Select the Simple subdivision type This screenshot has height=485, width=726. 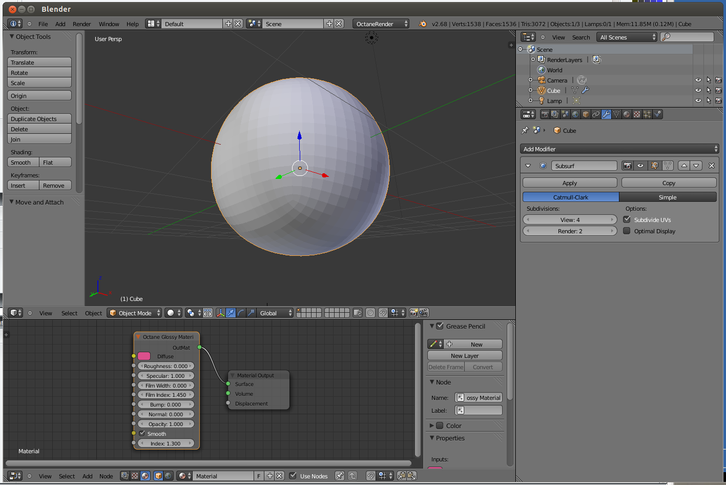point(668,197)
